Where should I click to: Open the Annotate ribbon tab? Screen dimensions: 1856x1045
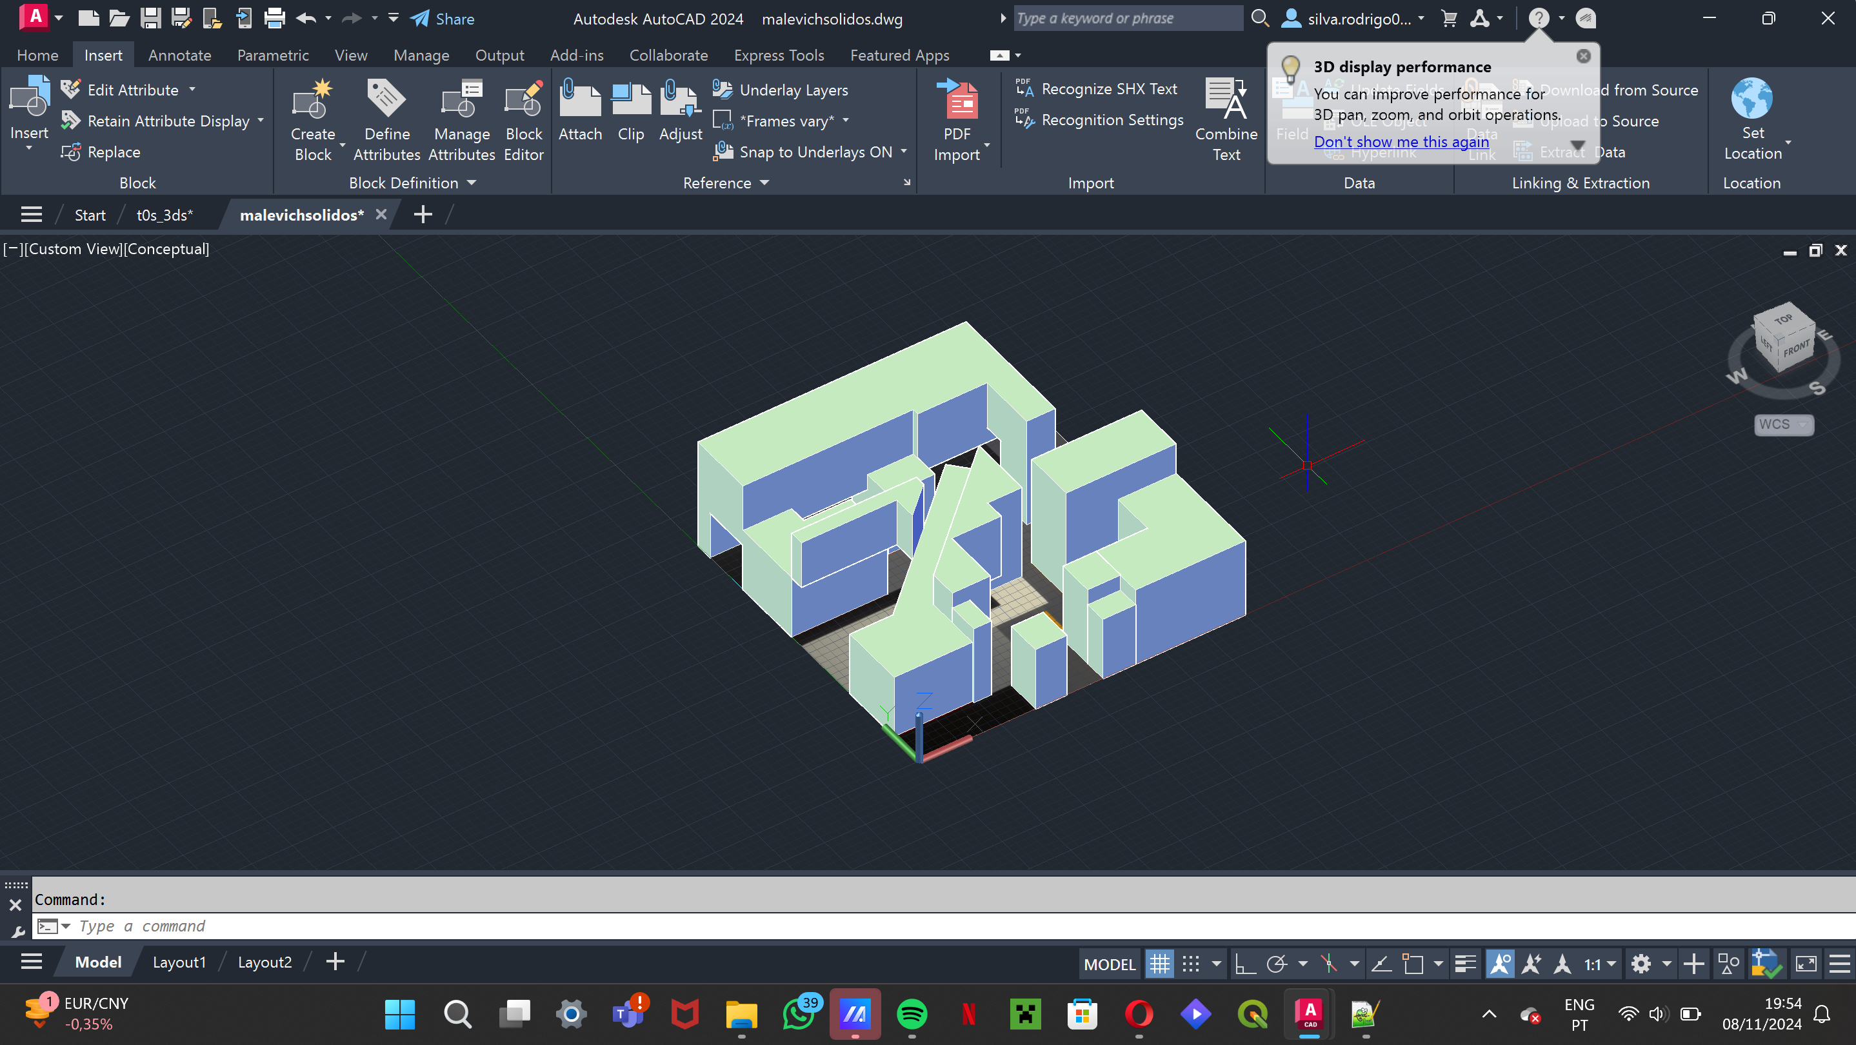point(179,55)
